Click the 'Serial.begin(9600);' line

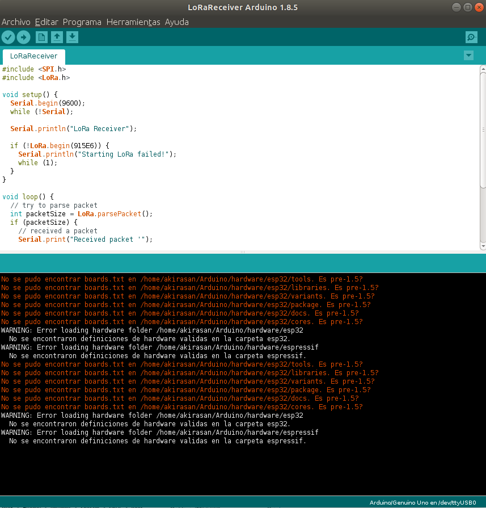[48, 103]
